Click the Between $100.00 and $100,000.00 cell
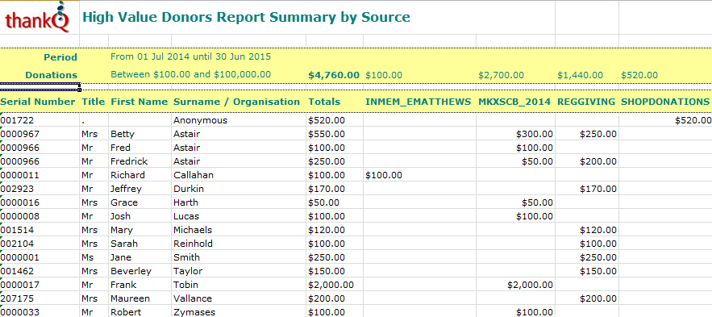Screen dimensions: 712x317 tap(191, 74)
